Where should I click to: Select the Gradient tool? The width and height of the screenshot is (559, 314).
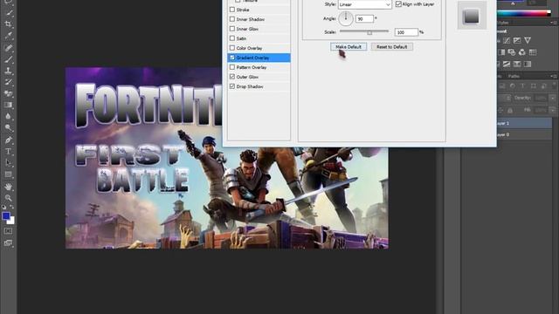[x=8, y=105]
